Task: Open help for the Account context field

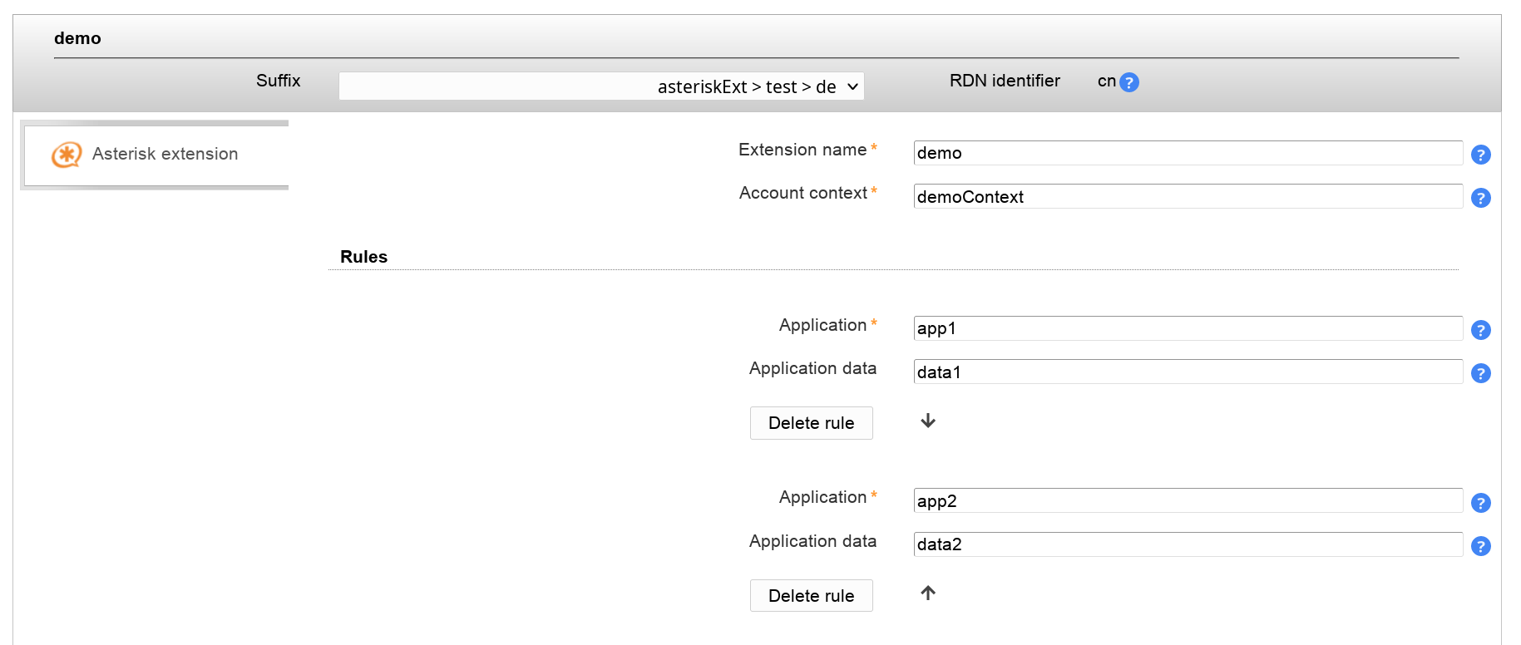Action: coord(1480,198)
